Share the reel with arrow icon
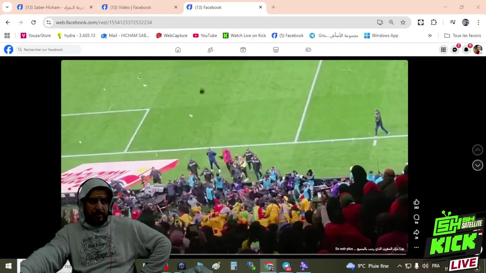This screenshot has width=486, height=273. pyautogui.click(x=417, y=232)
